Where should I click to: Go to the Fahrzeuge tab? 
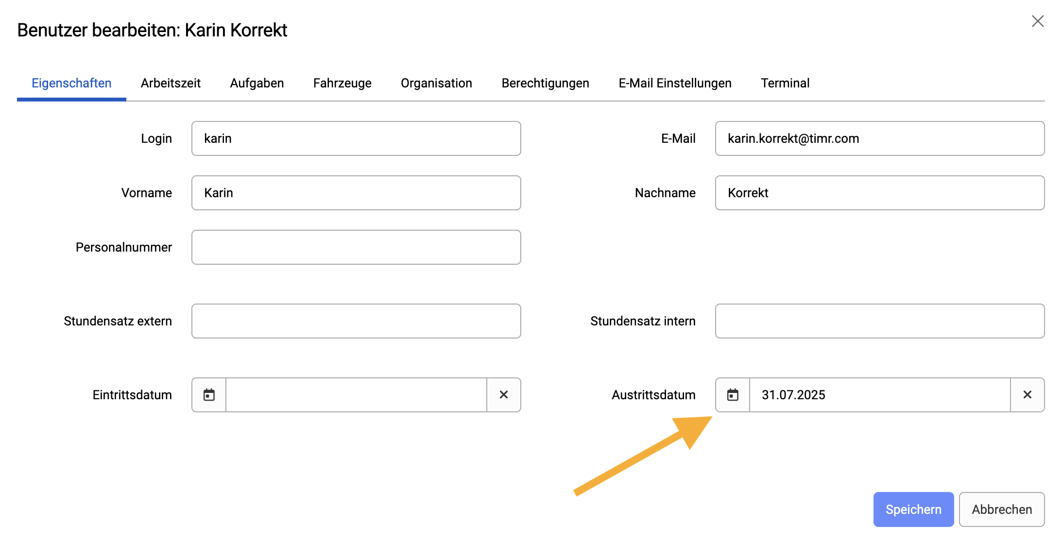click(x=343, y=83)
